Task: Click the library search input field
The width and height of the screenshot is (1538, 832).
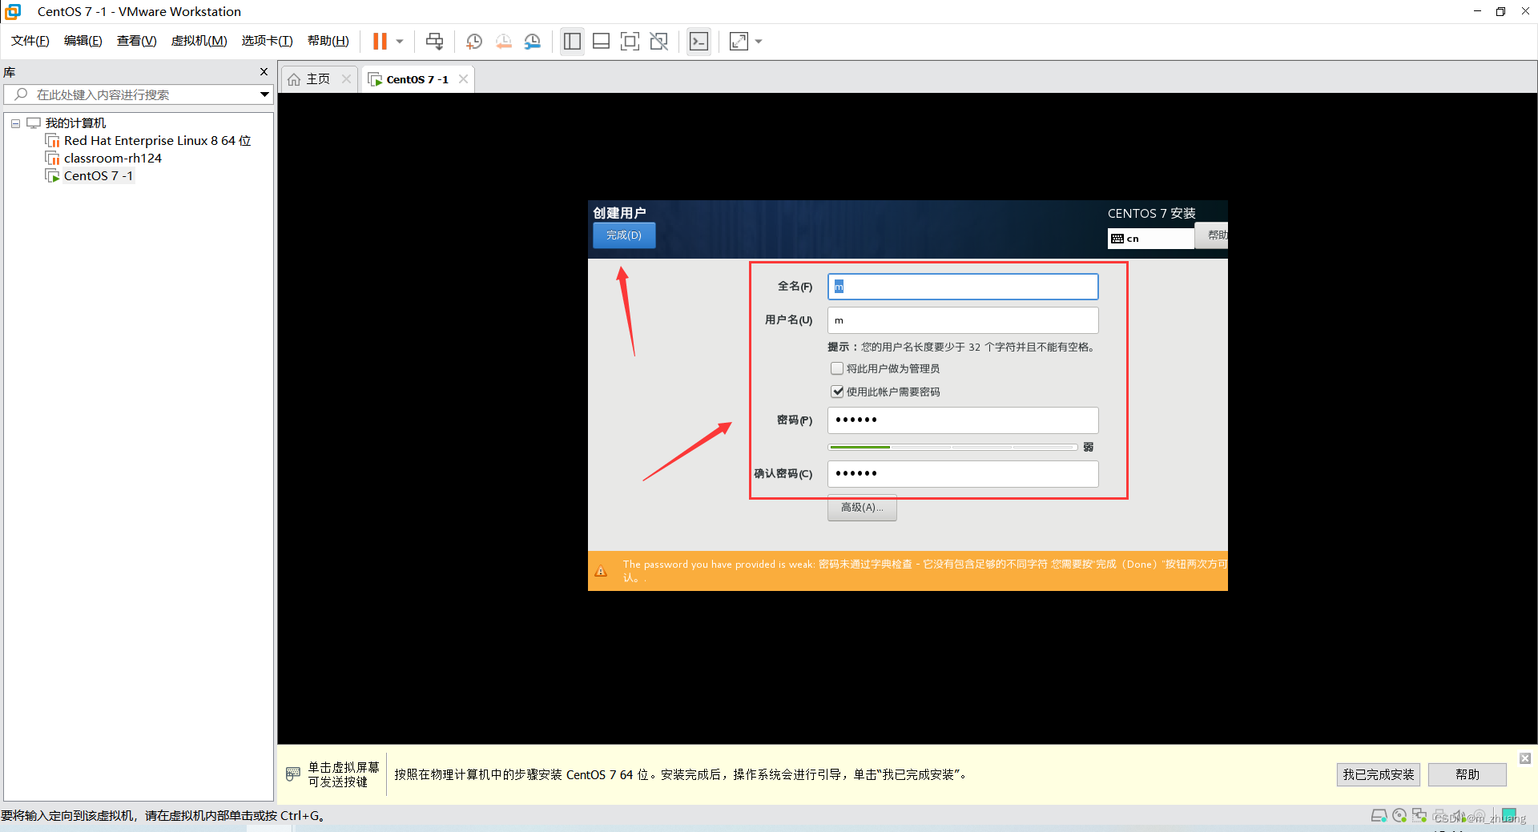Action: (x=139, y=94)
